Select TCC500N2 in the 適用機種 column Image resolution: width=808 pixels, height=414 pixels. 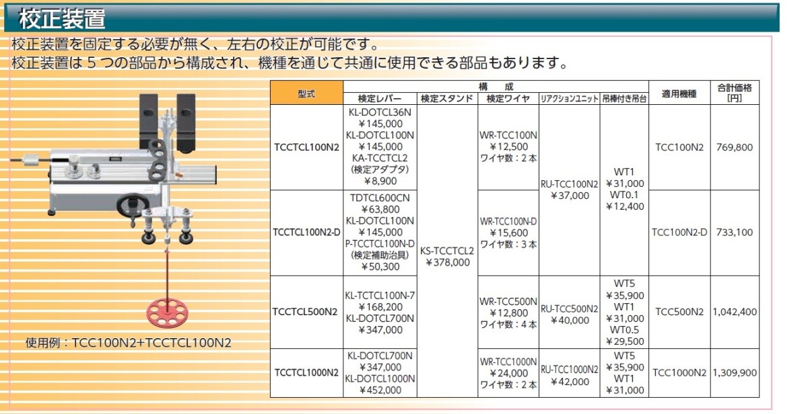(679, 312)
